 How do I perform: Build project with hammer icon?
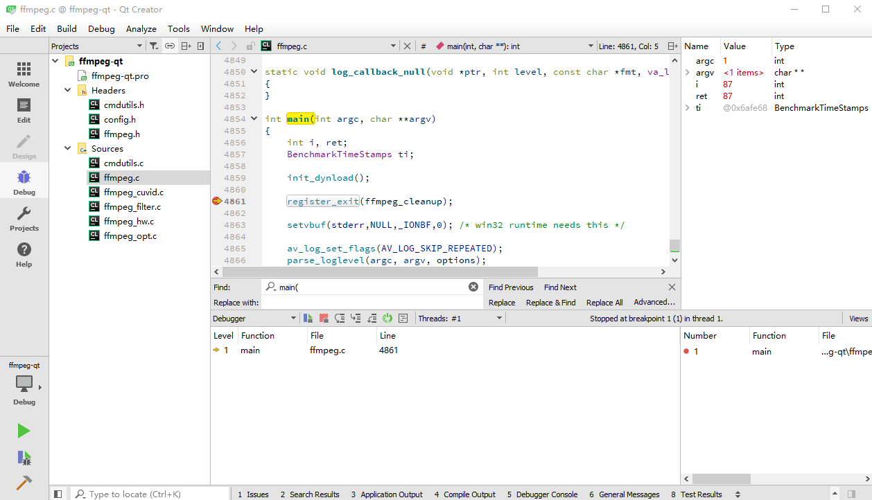24,483
